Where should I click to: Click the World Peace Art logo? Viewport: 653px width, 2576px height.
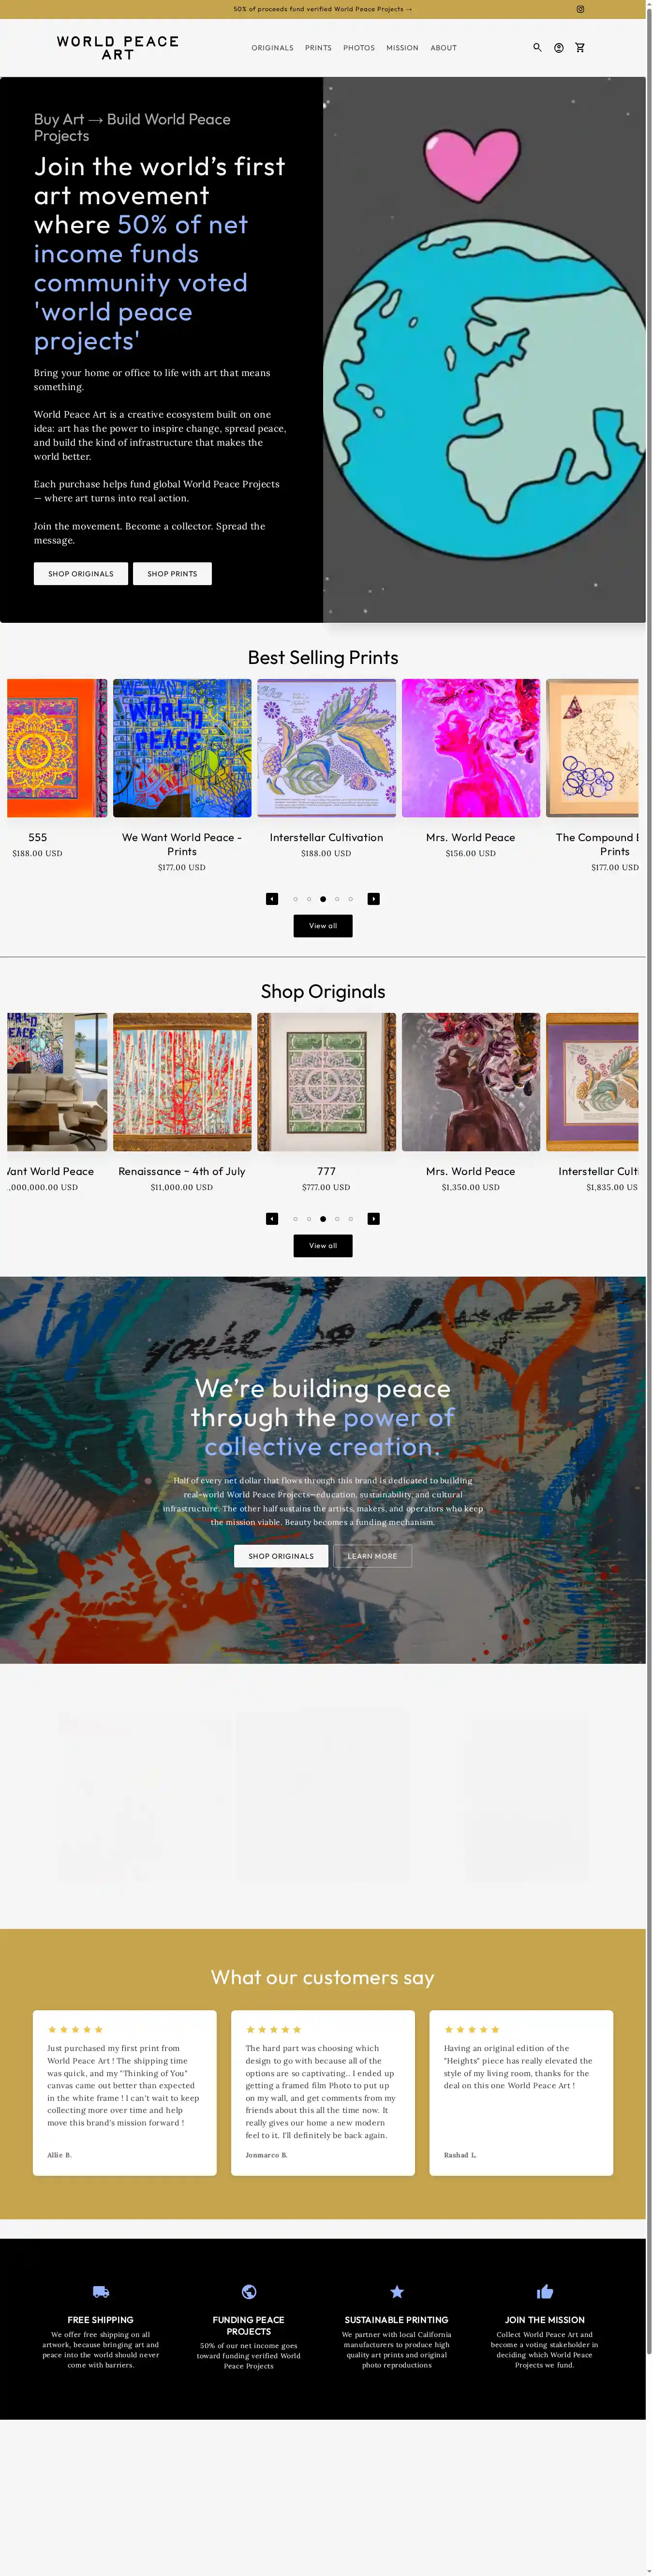tap(118, 48)
